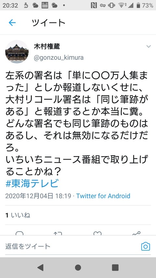Screen dimensions: 156x278
Task: Tap Android recent apps square button
Action: pos(115,267)
